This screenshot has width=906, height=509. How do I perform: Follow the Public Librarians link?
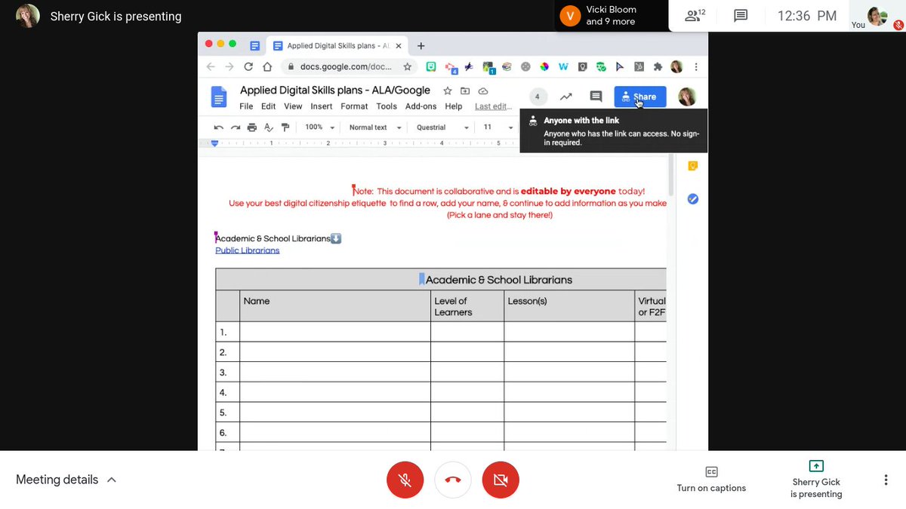248,250
